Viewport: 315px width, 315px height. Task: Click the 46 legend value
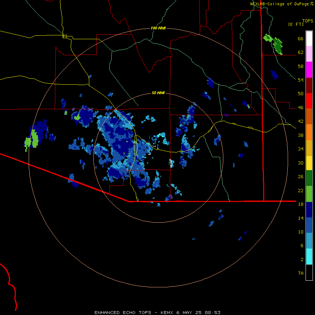click(301, 108)
